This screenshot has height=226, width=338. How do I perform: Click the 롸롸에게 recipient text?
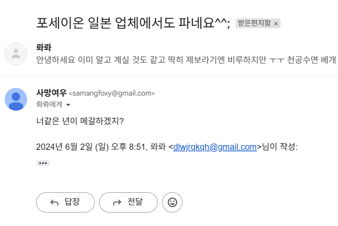point(49,105)
